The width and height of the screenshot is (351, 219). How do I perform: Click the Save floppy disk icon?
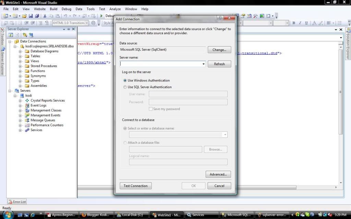pos(31,16)
